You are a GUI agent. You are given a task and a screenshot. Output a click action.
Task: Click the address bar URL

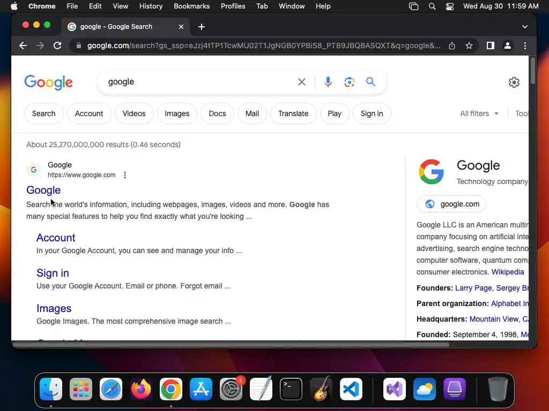[264, 45]
